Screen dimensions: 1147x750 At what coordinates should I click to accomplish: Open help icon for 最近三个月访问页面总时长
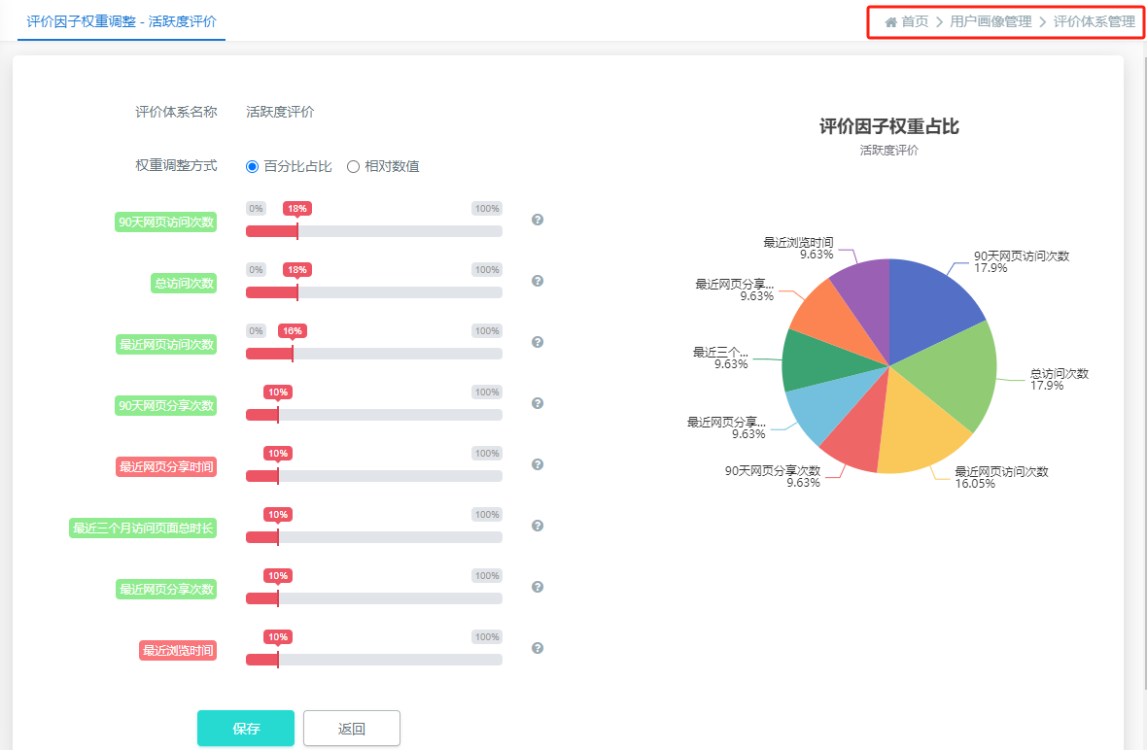tap(538, 526)
